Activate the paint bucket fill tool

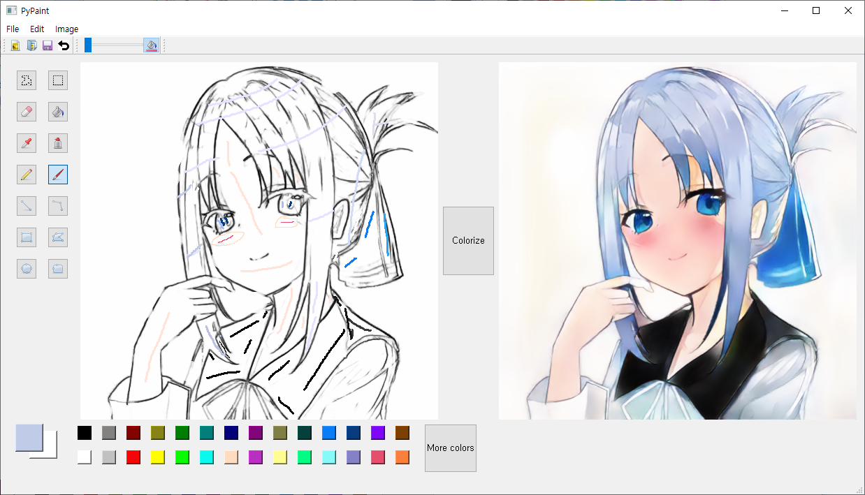point(58,112)
